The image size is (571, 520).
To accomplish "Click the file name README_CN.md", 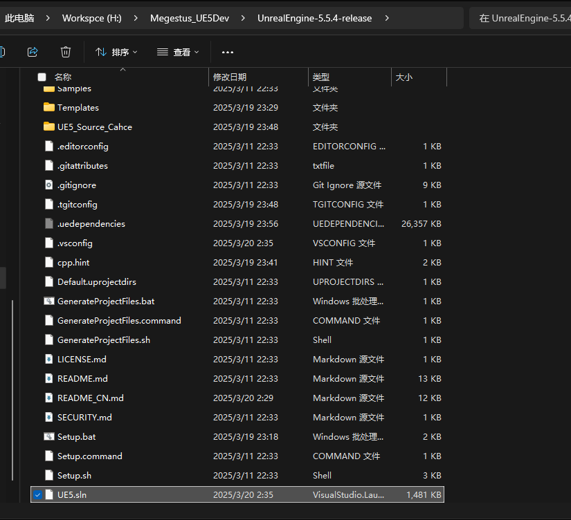I will 90,398.
